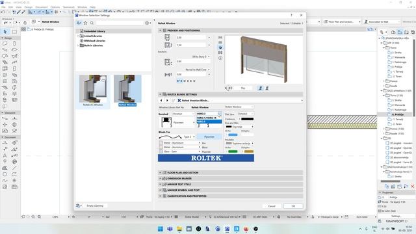Toggle the checkbox beside the Box aluminium material

pyautogui.click(x=161, y=143)
